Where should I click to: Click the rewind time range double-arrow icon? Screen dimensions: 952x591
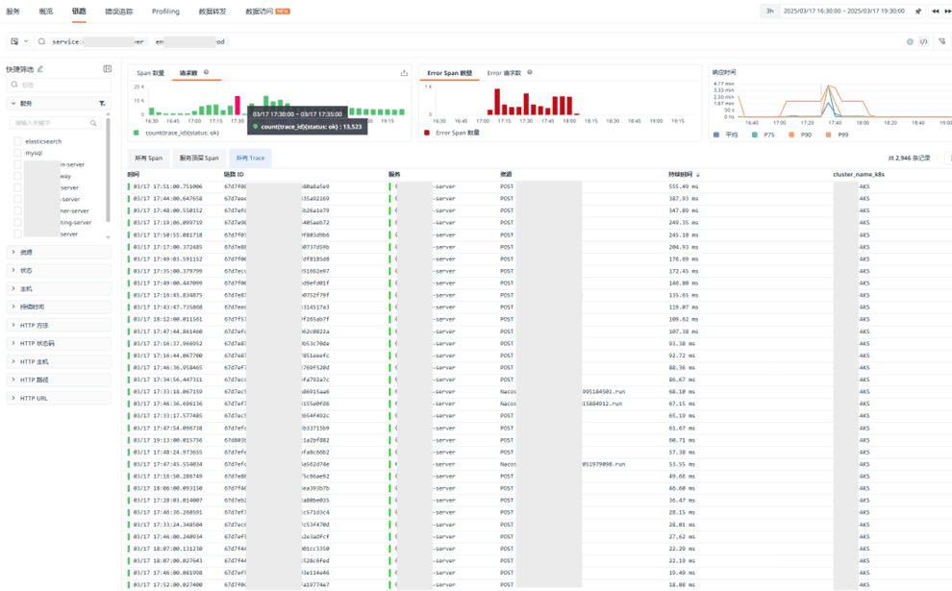[935, 12]
